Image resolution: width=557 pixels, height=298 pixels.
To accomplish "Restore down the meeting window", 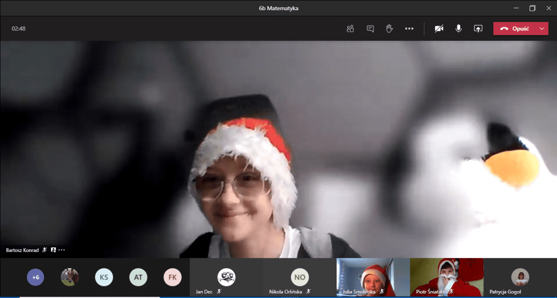I will click(532, 8).
